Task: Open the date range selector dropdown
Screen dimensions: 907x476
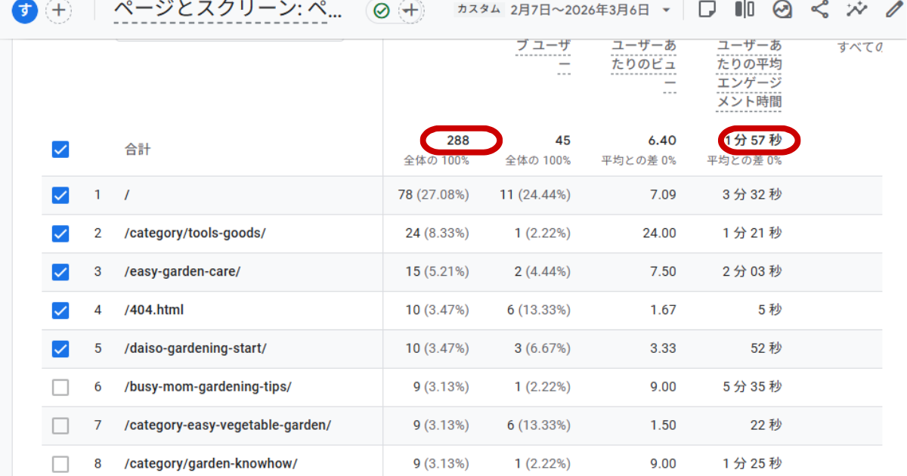Action: click(x=664, y=10)
